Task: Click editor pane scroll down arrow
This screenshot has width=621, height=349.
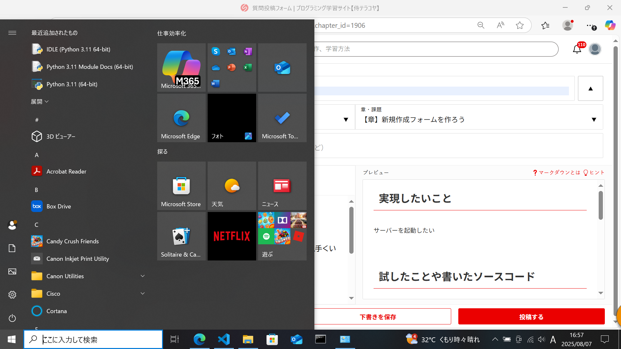Action: pos(351,298)
